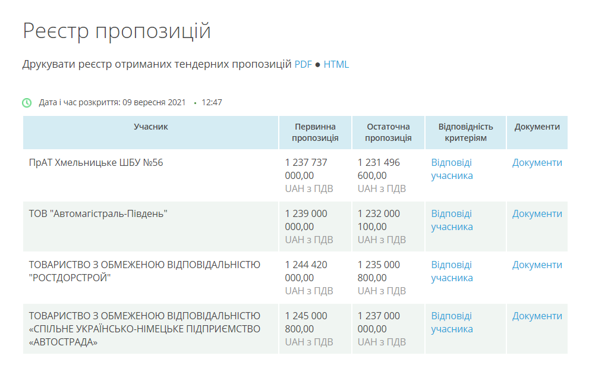Image resolution: width=589 pixels, height=368 pixels.
Task: View Відповіді учасника for РОСТДОРСТРОЙ
Action: [452, 272]
